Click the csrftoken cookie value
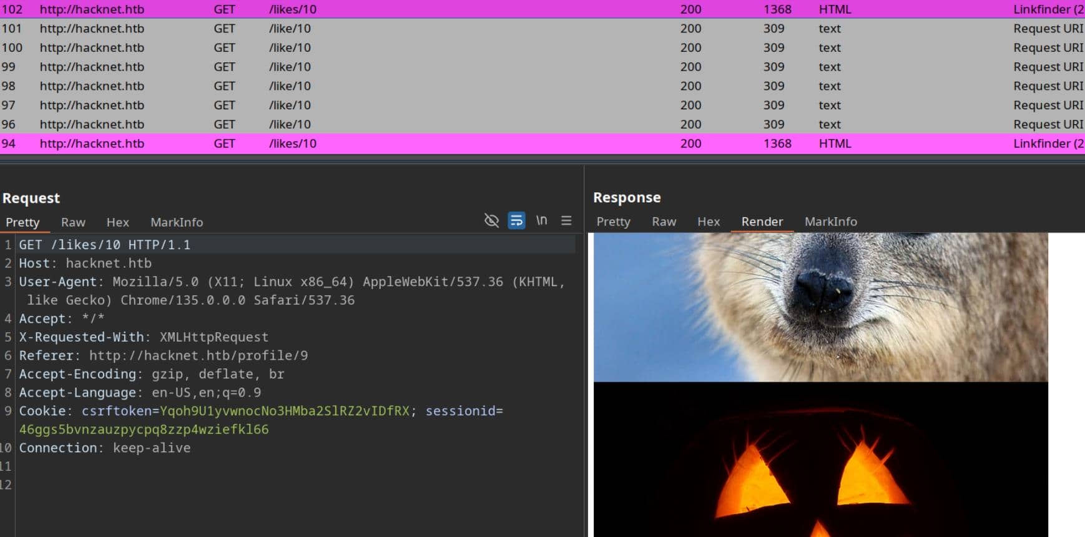The image size is (1085, 537). click(x=285, y=411)
